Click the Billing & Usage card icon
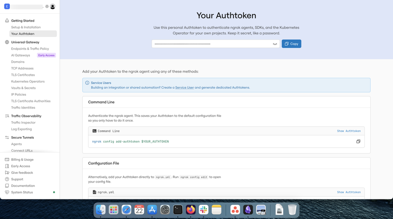This screenshot has height=219, width=393. tap(7, 159)
